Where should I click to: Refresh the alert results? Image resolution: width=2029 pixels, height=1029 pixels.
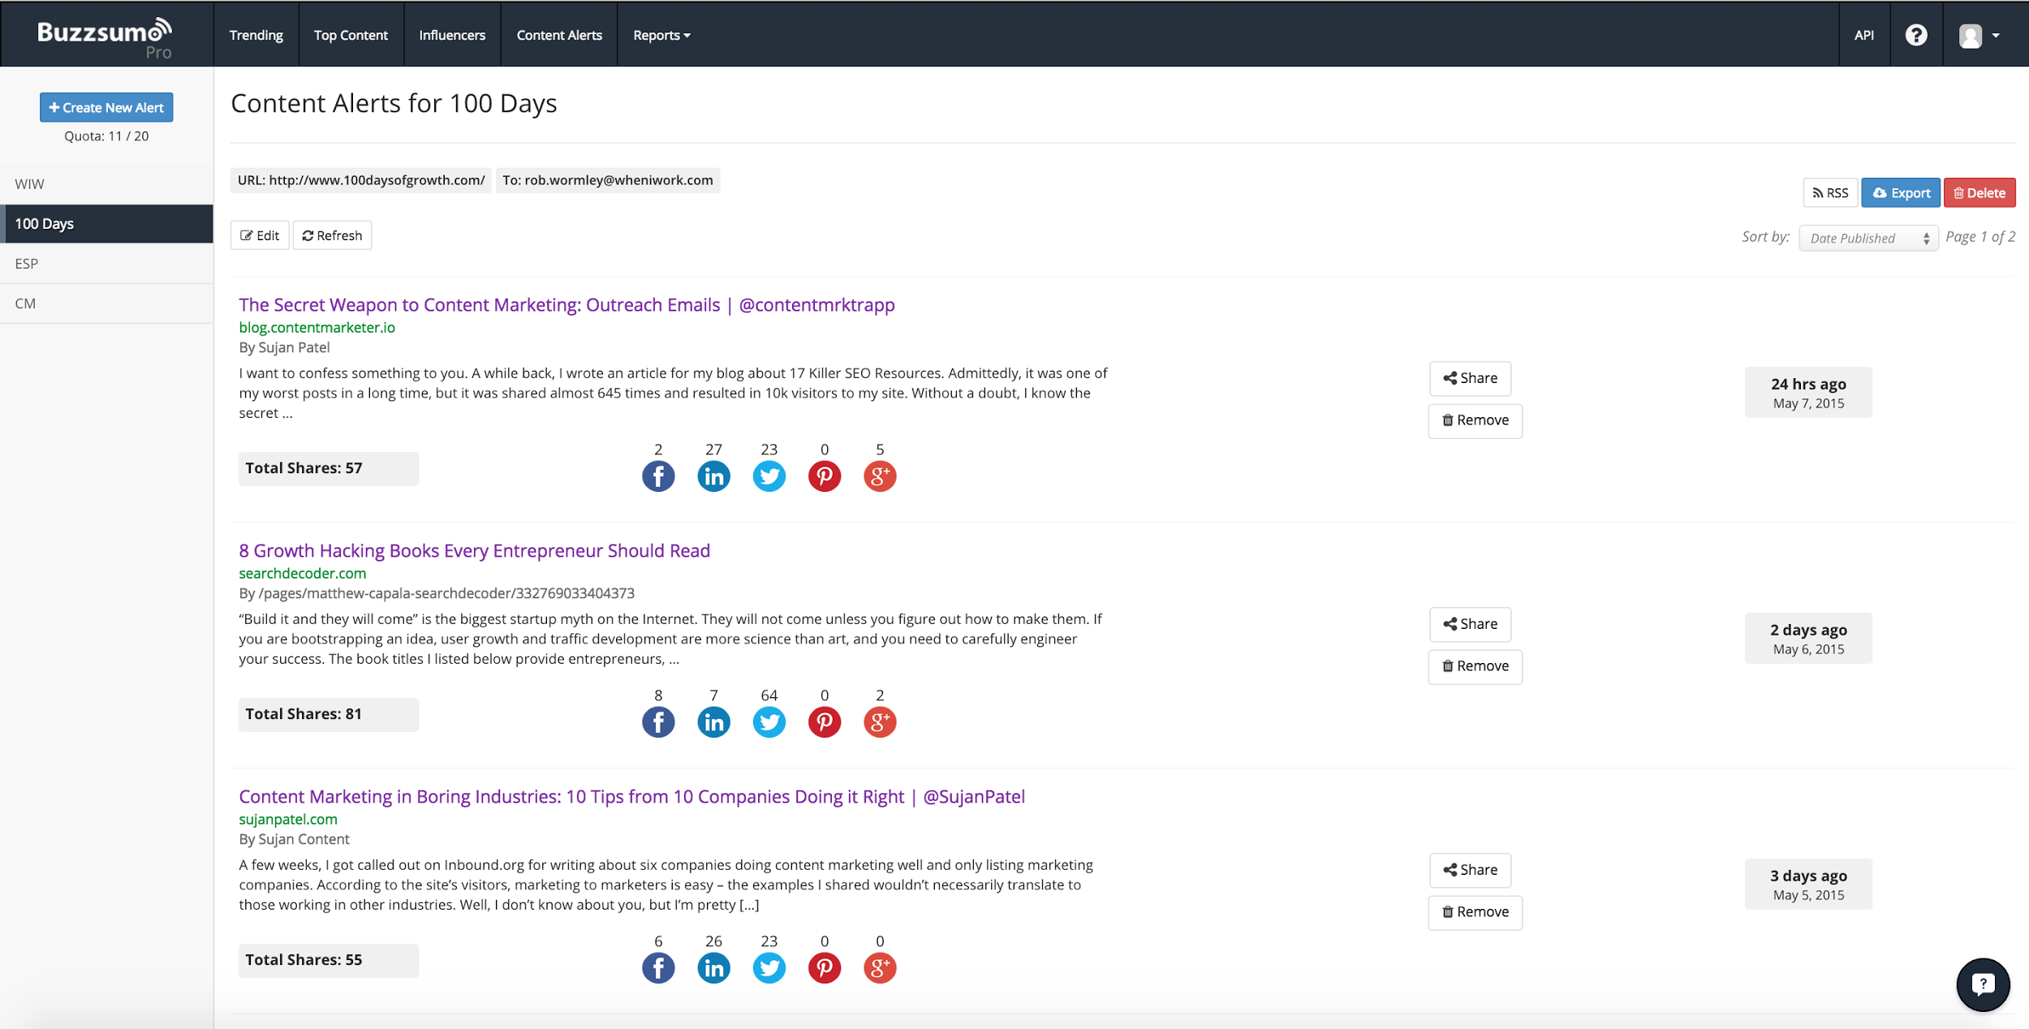(x=332, y=235)
